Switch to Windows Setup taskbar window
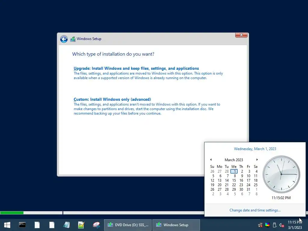The image size is (308, 231). [176, 225]
